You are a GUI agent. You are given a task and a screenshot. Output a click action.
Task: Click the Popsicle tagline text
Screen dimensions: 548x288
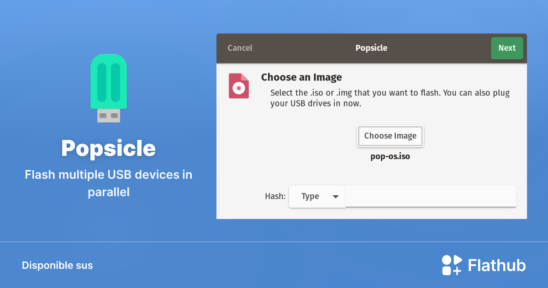[x=109, y=183]
